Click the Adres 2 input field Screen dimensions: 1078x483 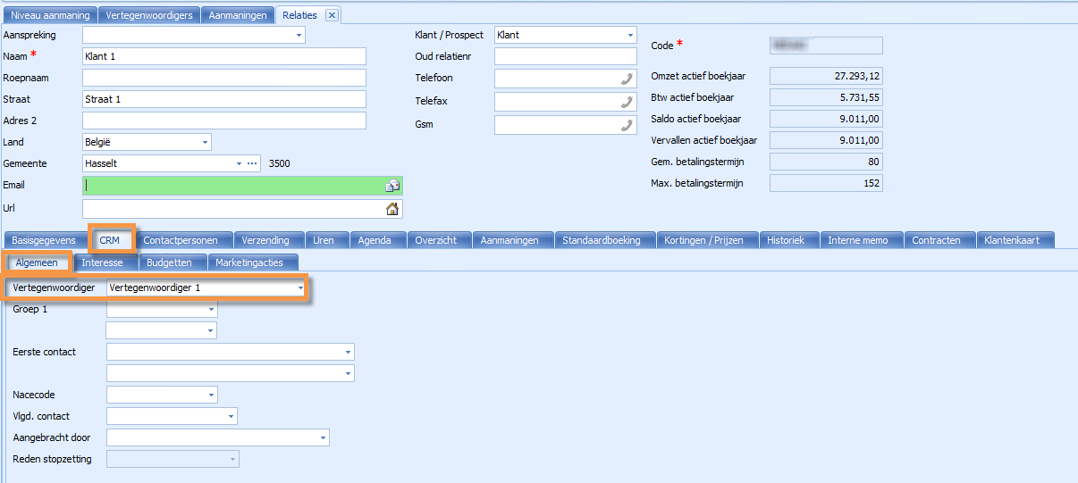click(x=224, y=121)
